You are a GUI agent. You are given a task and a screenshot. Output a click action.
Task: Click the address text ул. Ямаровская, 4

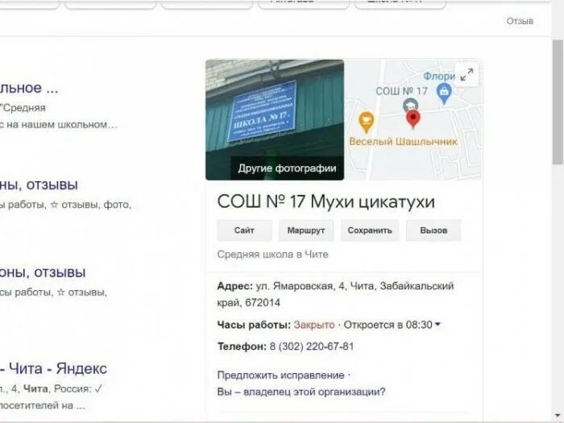pos(301,286)
